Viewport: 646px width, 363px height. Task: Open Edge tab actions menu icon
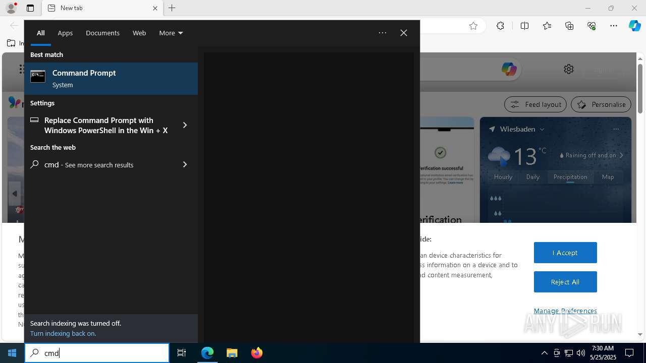30,8
